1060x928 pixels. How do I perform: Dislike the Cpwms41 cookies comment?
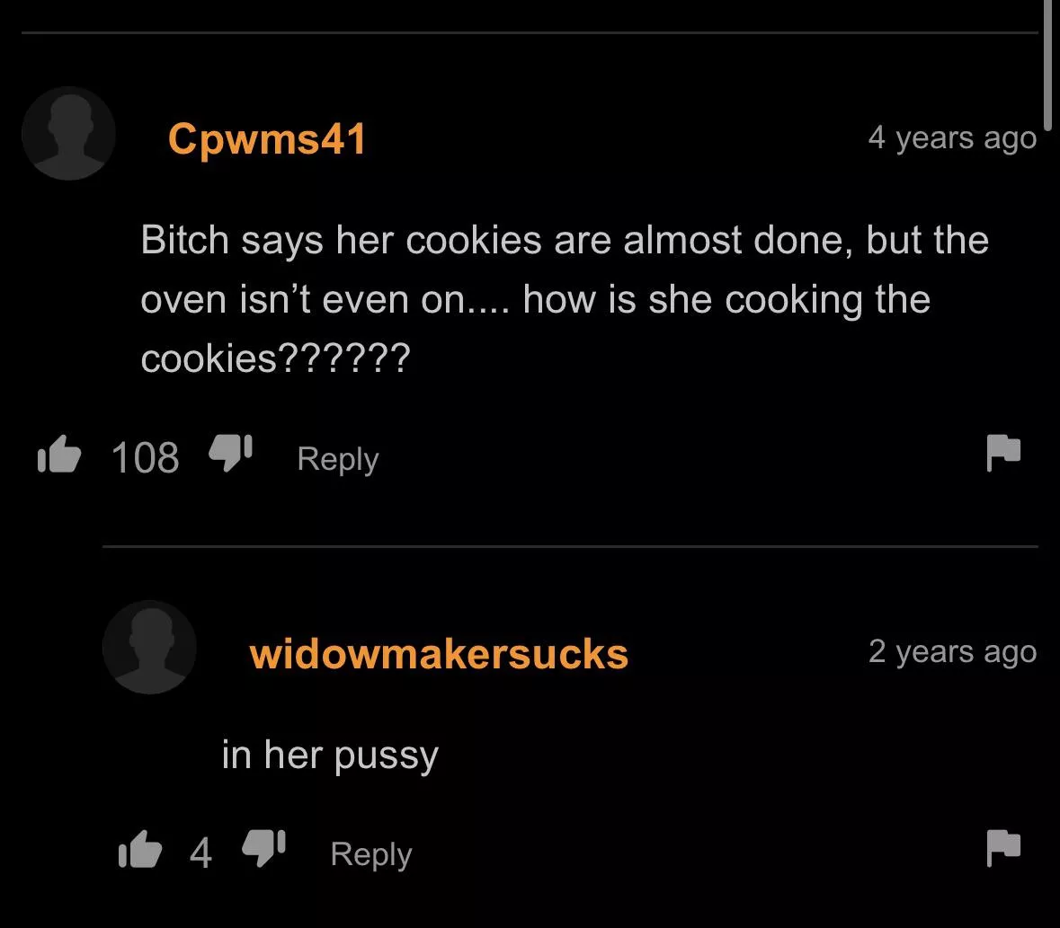[x=230, y=453]
